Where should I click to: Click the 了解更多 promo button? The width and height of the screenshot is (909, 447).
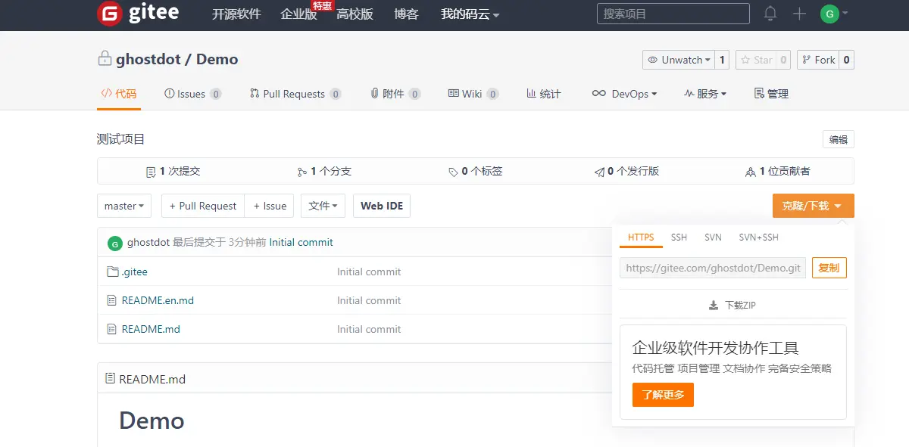663,395
